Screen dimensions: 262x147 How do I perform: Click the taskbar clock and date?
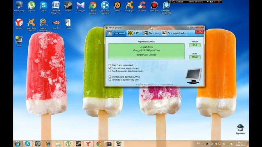240,144
